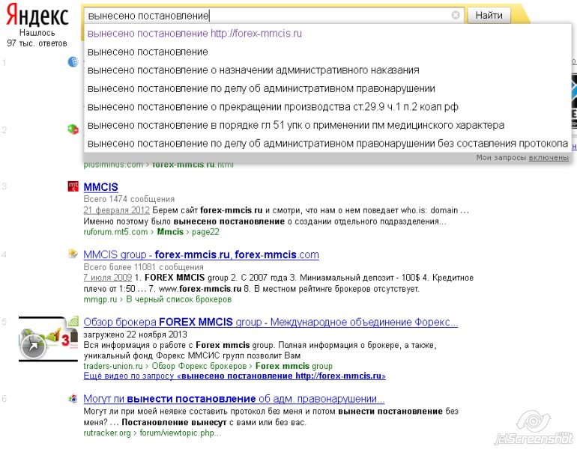Click 'включены' link next to Мои запросы
Screen dimensions: 577x449
tap(549, 158)
